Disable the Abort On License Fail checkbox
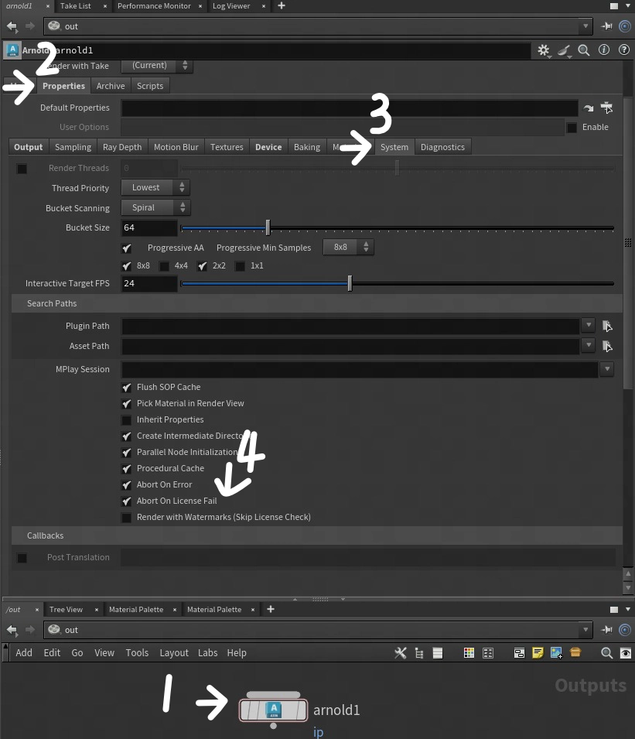 [x=127, y=501]
